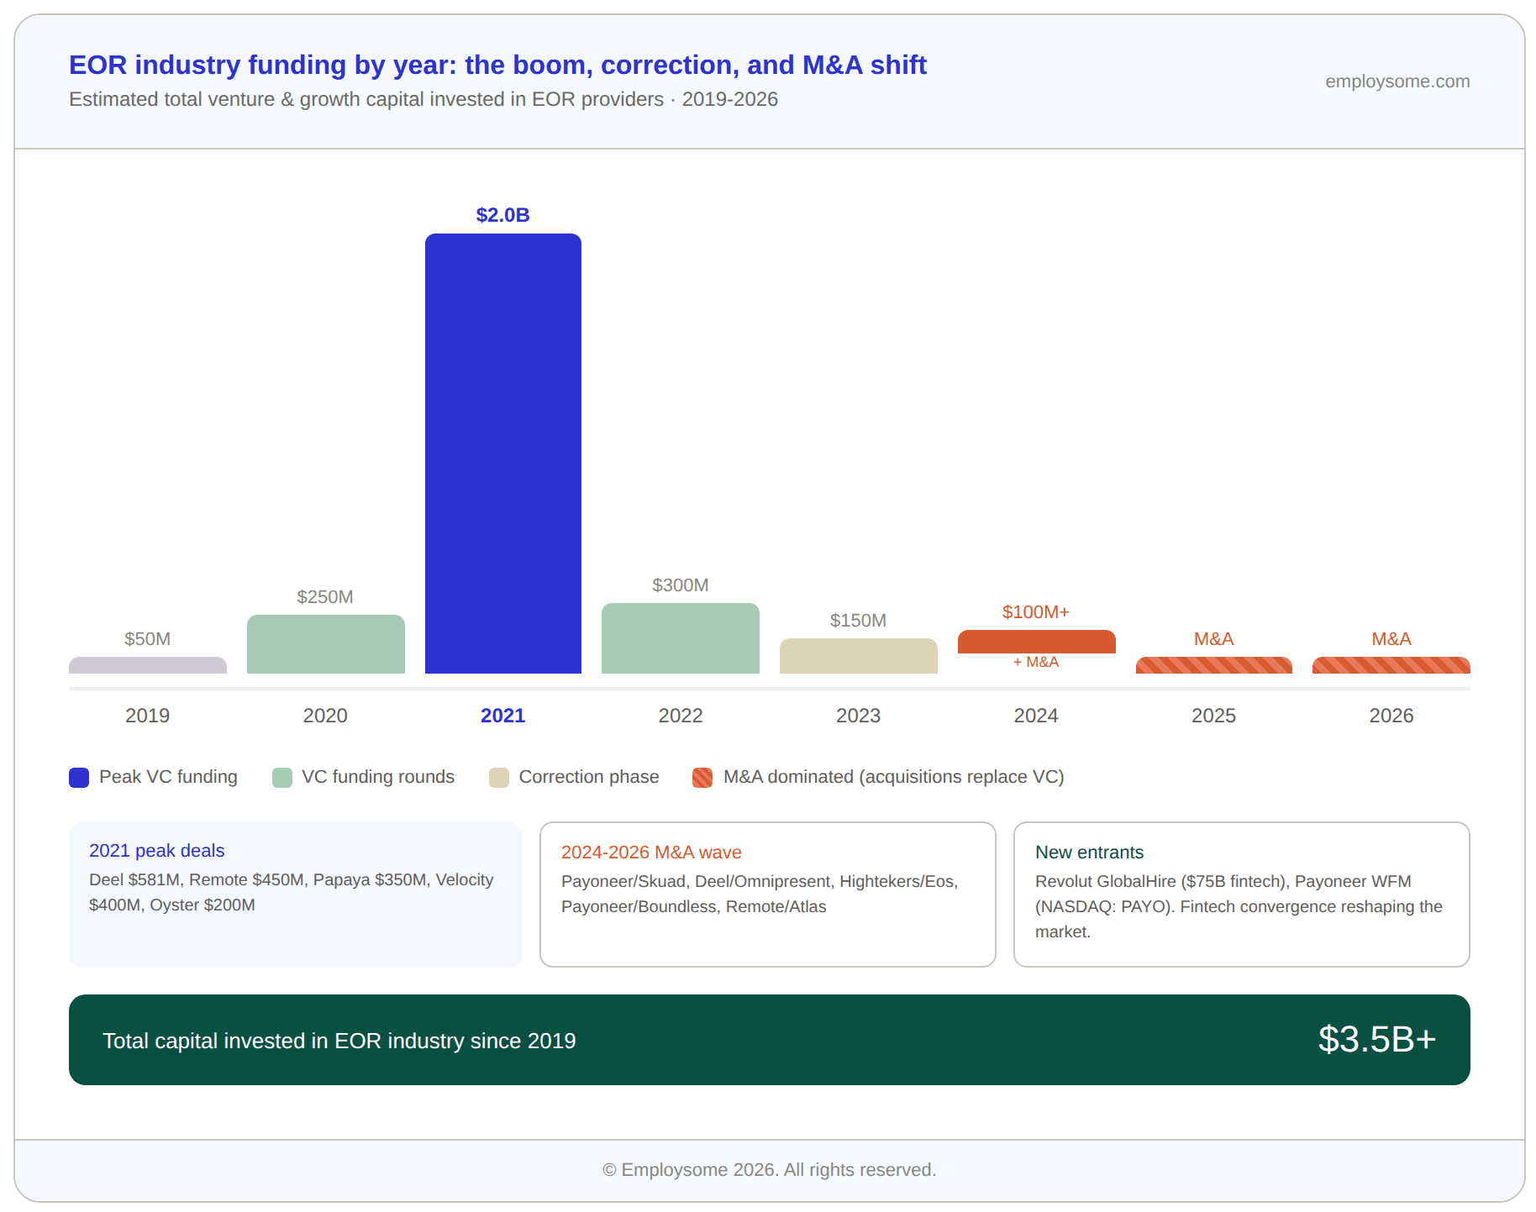Click the $300M bar for 2022

tap(680, 637)
